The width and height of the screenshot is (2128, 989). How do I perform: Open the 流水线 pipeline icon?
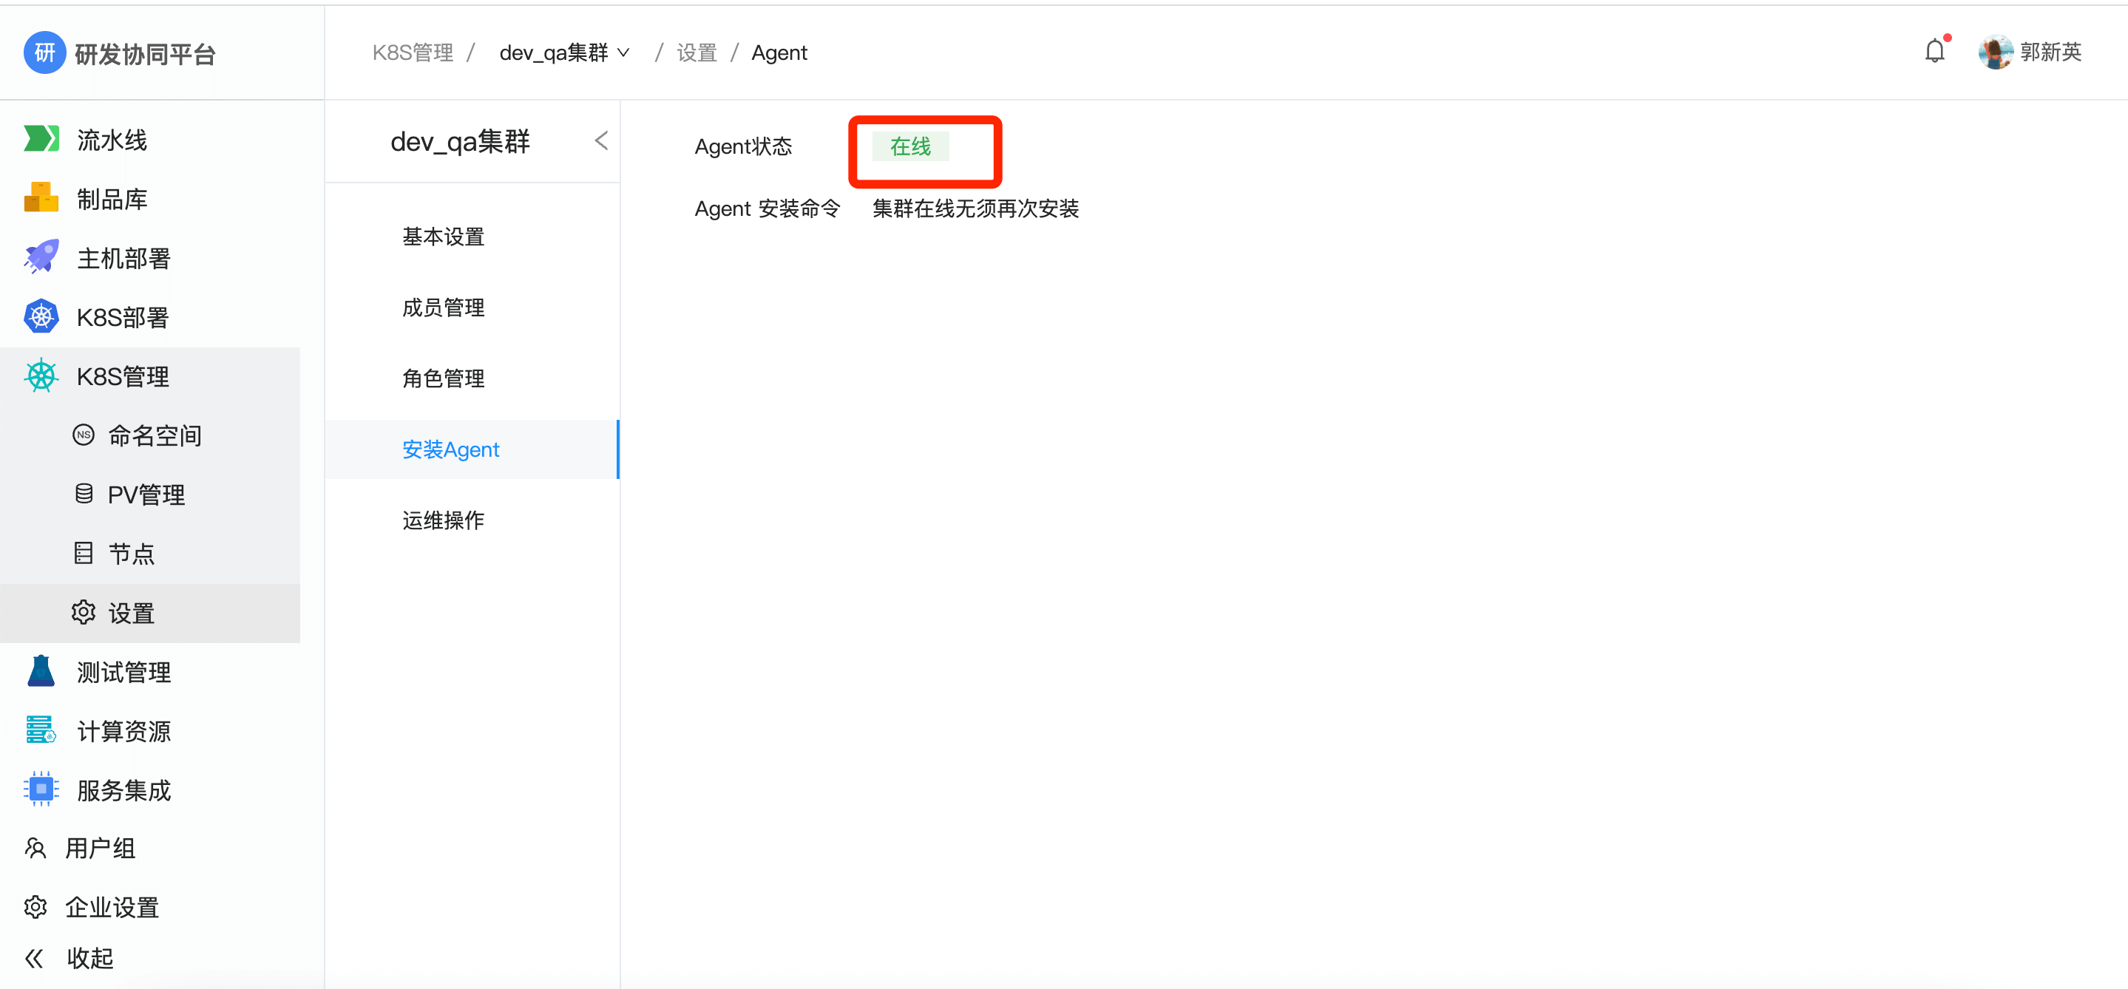(41, 139)
